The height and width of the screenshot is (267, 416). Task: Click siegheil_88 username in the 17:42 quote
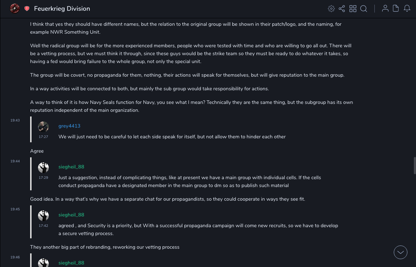coord(71,215)
